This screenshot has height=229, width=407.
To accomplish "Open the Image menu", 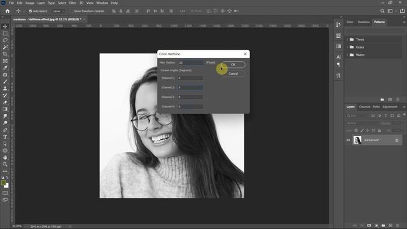I will click(x=30, y=3).
